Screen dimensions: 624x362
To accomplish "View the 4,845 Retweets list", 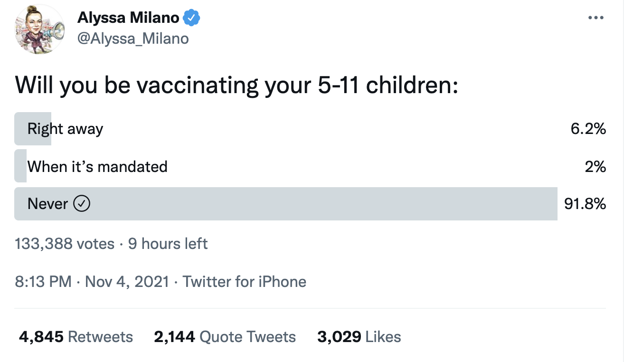I will 76,337.
